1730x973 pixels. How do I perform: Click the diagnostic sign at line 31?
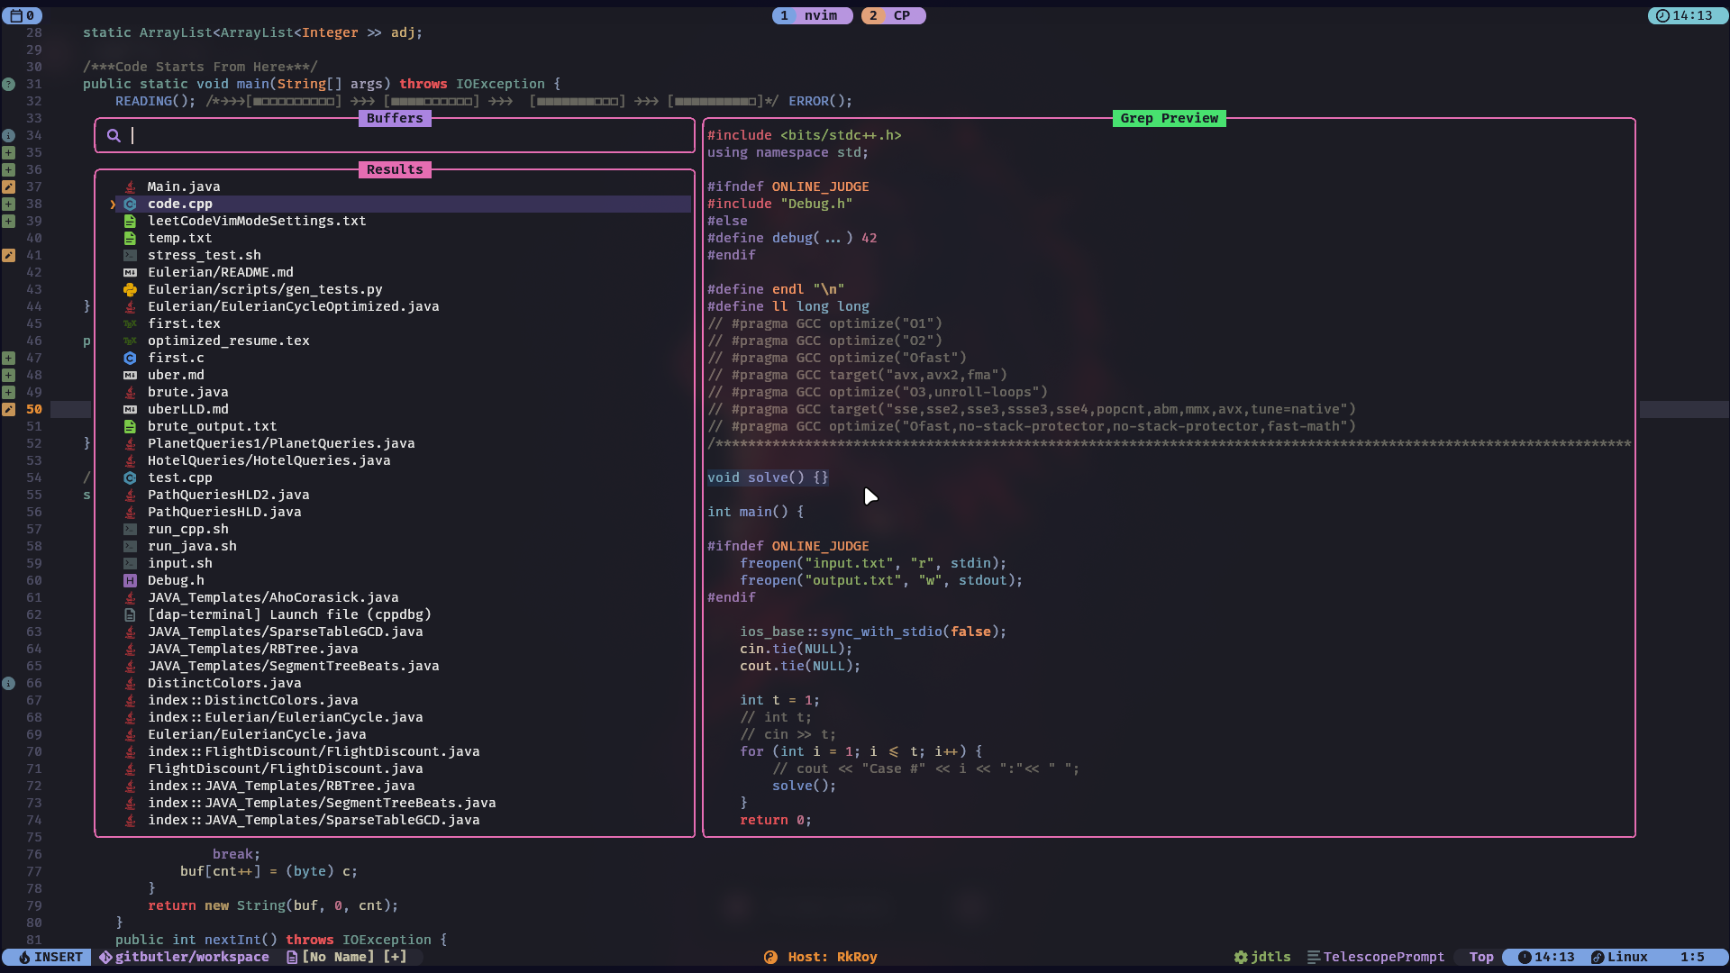pyautogui.click(x=8, y=85)
